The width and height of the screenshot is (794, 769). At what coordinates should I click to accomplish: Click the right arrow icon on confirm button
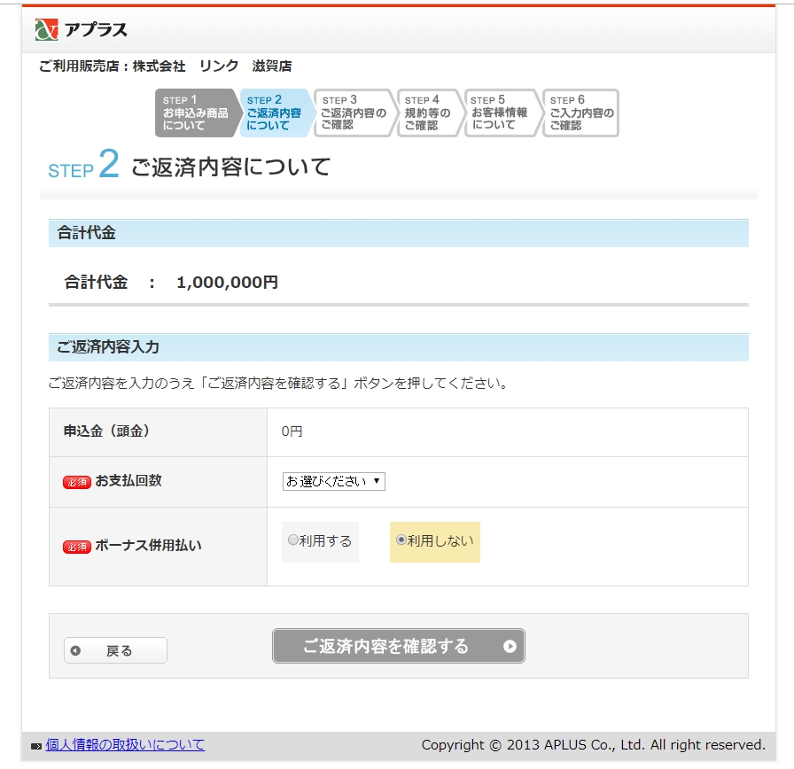(x=510, y=647)
